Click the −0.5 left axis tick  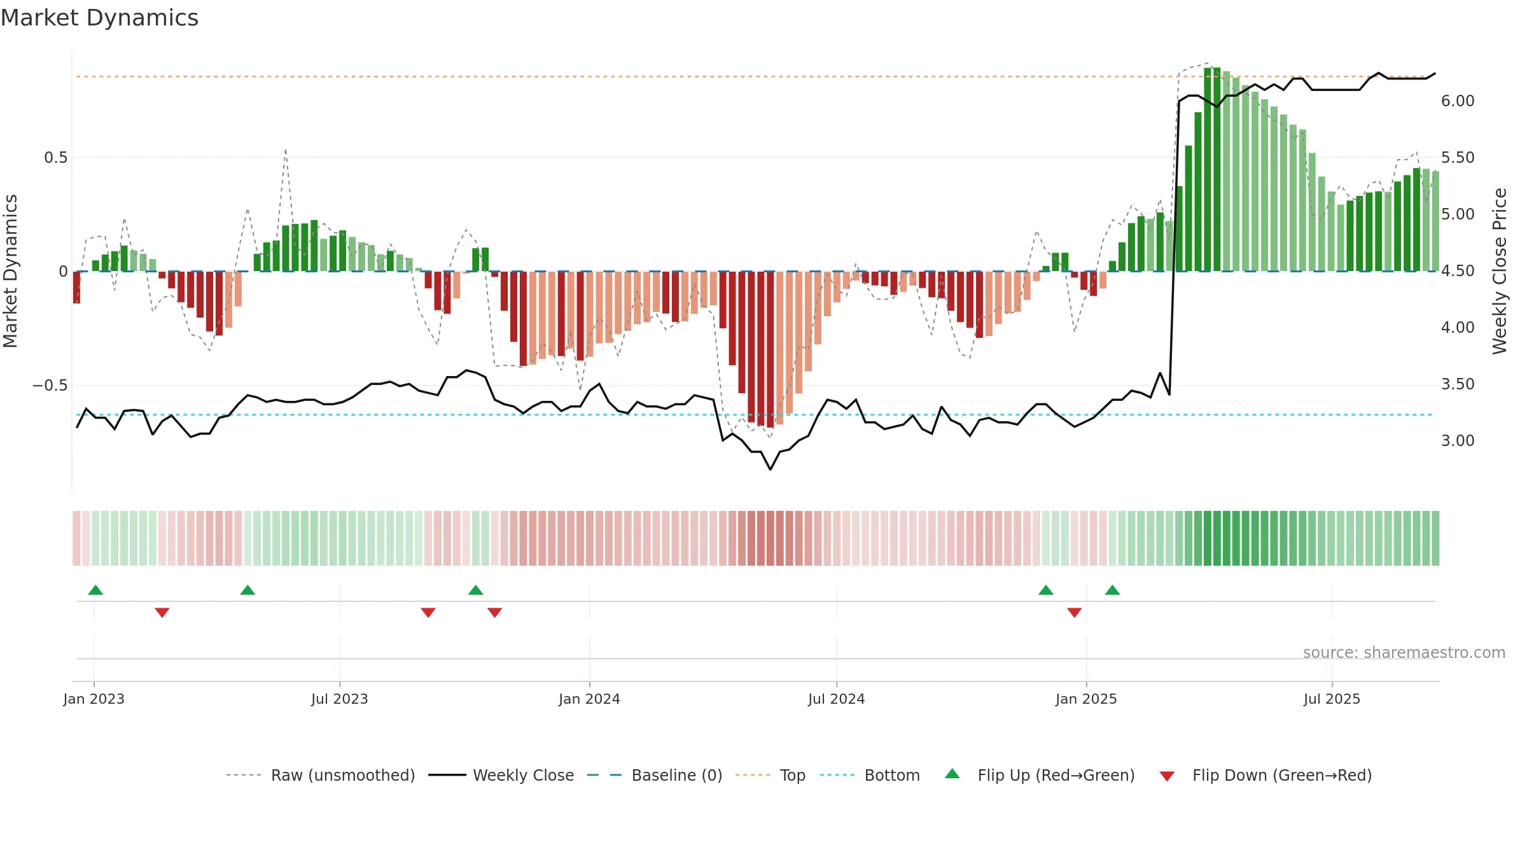(x=50, y=385)
